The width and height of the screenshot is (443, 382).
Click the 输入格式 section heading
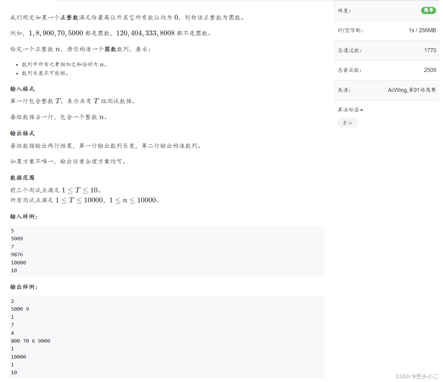(x=22, y=89)
